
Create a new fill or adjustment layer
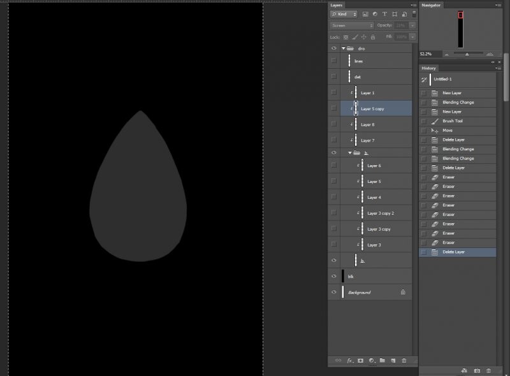tap(371, 361)
